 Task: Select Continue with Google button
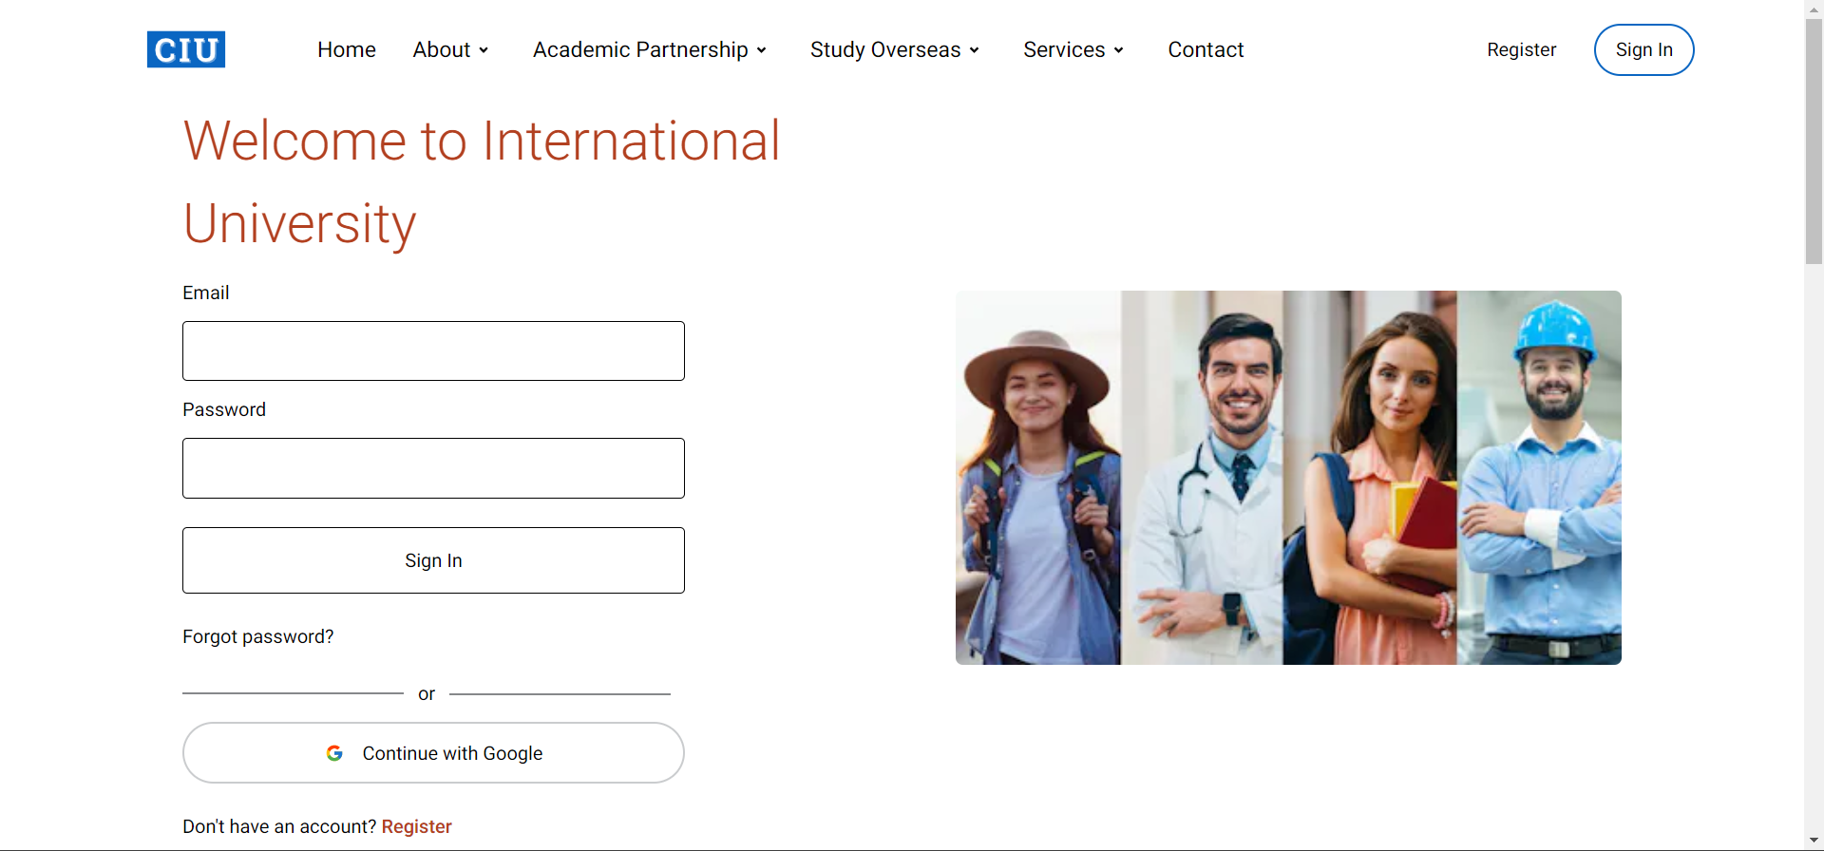point(433,753)
